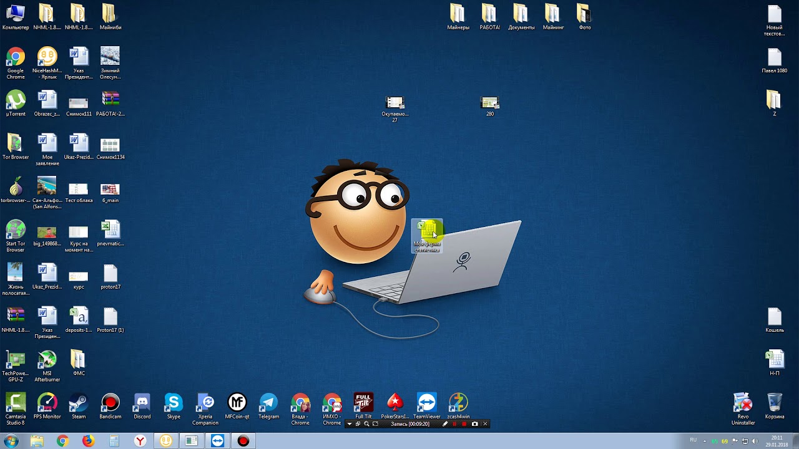
Task: Launch Telegram from the desktop
Action: pyautogui.click(x=268, y=403)
